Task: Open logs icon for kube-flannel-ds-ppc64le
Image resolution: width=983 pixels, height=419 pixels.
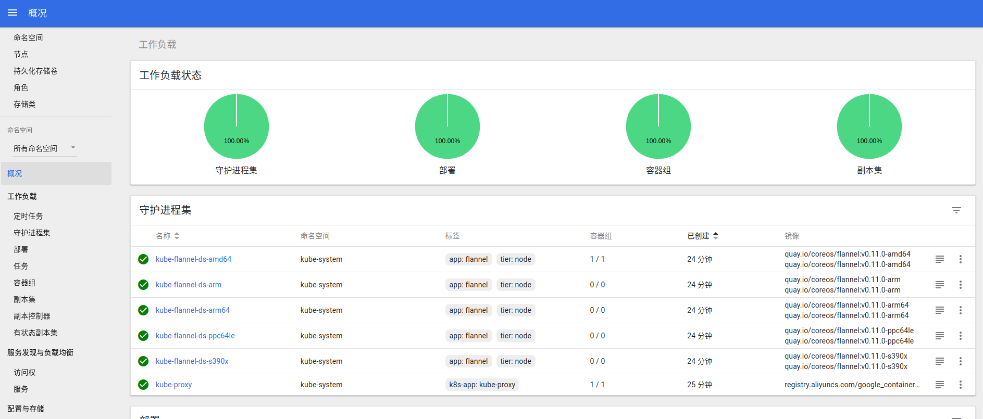Action: click(x=940, y=336)
